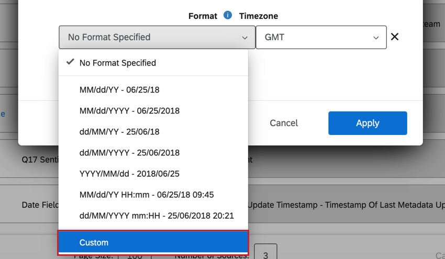The height and width of the screenshot is (259, 445).
Task: Open the No Format Specified dropdown
Action: [157, 38]
